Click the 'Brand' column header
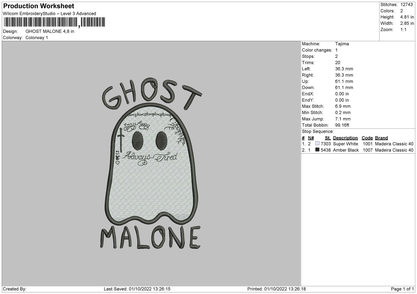The image size is (417, 294). pos(381,138)
